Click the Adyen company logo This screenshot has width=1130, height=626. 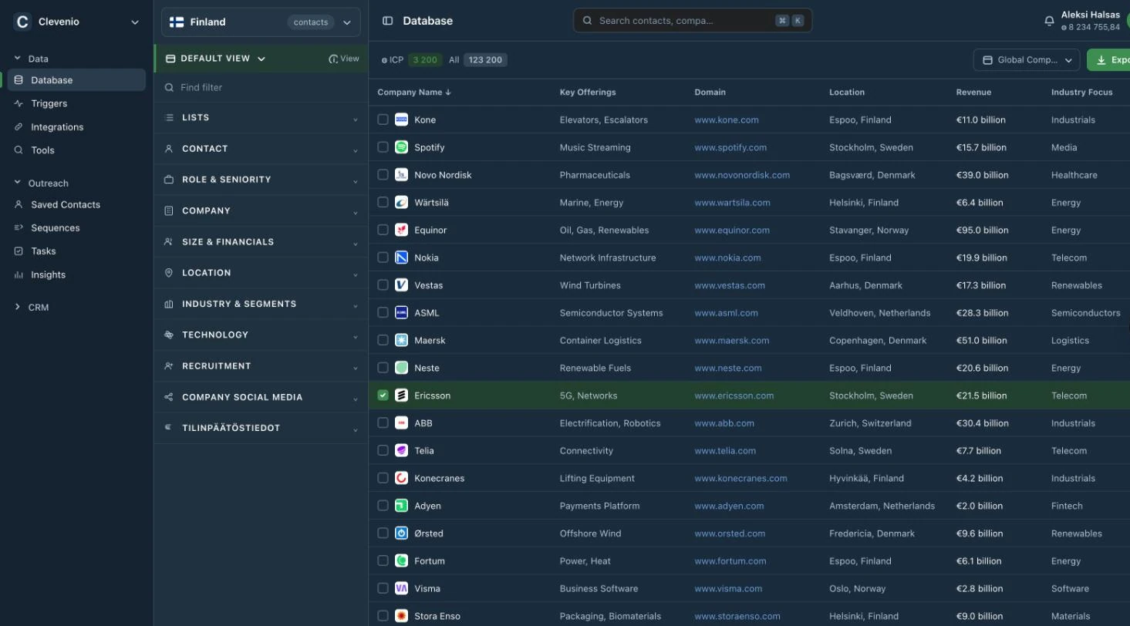click(x=401, y=506)
